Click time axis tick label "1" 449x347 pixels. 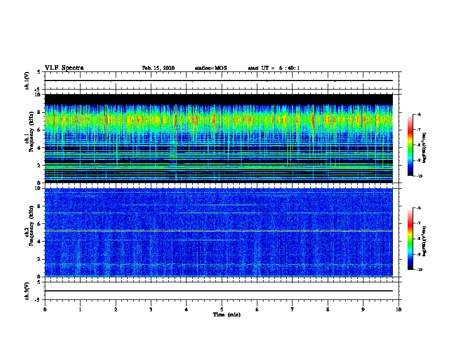coord(80,310)
